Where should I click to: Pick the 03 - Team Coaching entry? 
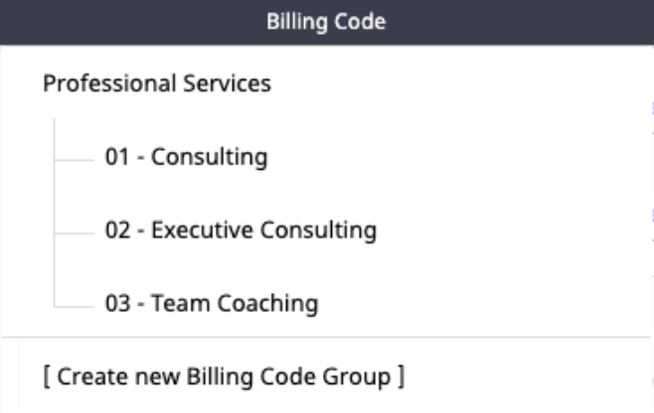[210, 303]
